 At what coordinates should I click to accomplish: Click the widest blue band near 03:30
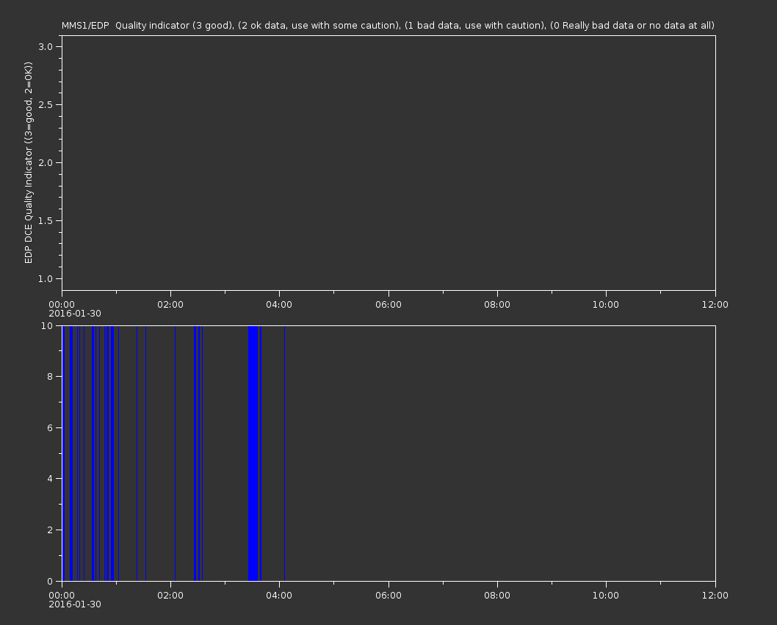[x=253, y=453]
